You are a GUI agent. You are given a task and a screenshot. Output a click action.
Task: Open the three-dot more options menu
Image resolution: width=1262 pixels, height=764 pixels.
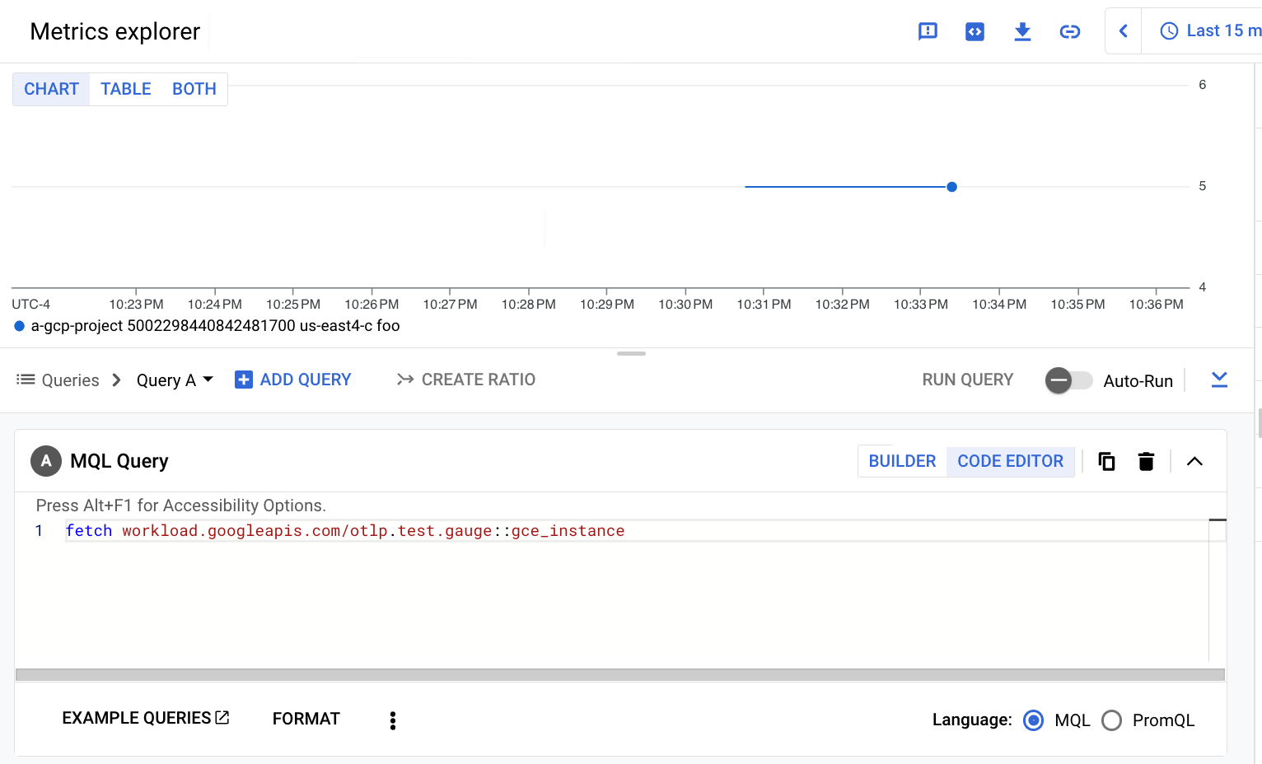[x=393, y=720]
